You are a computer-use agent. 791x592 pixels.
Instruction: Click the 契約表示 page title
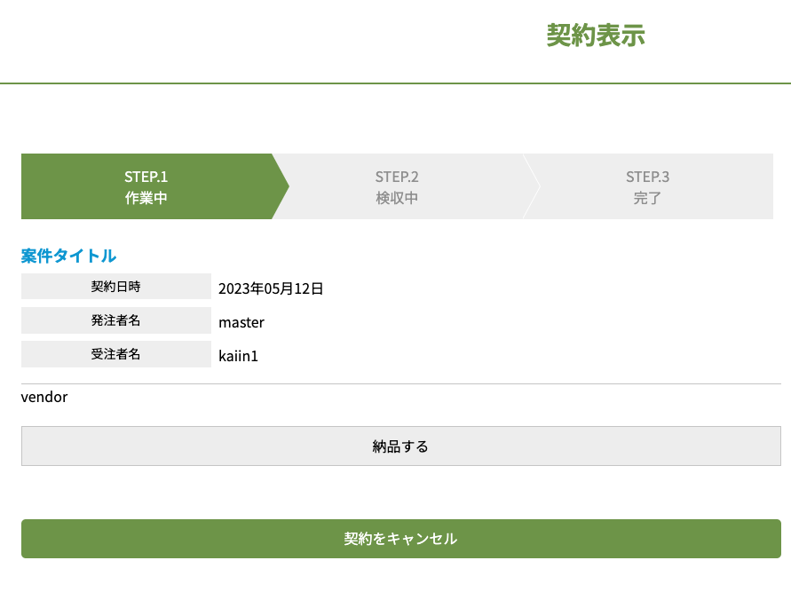596,36
